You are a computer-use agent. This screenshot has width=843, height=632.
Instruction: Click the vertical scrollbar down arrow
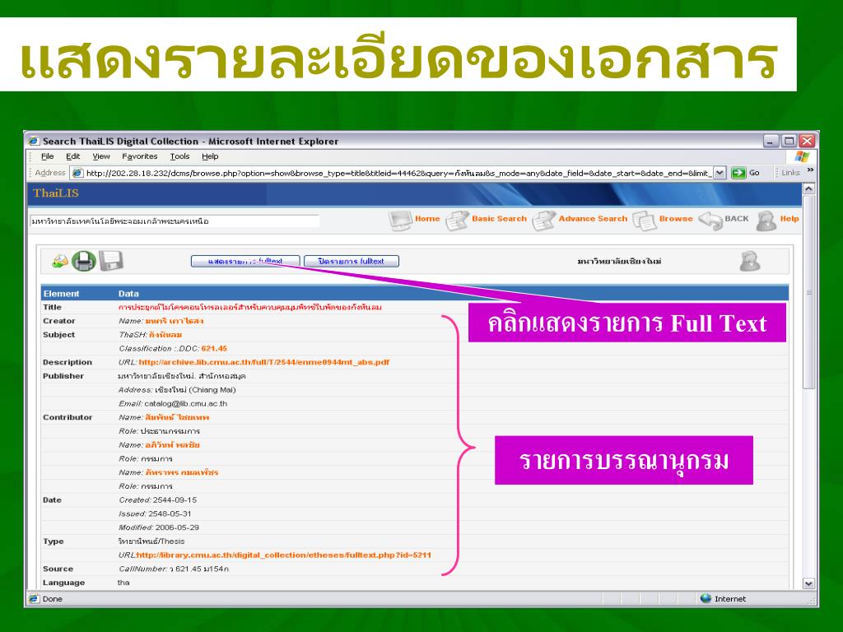(808, 583)
